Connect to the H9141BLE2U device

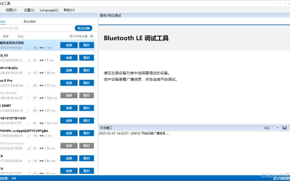69,70
